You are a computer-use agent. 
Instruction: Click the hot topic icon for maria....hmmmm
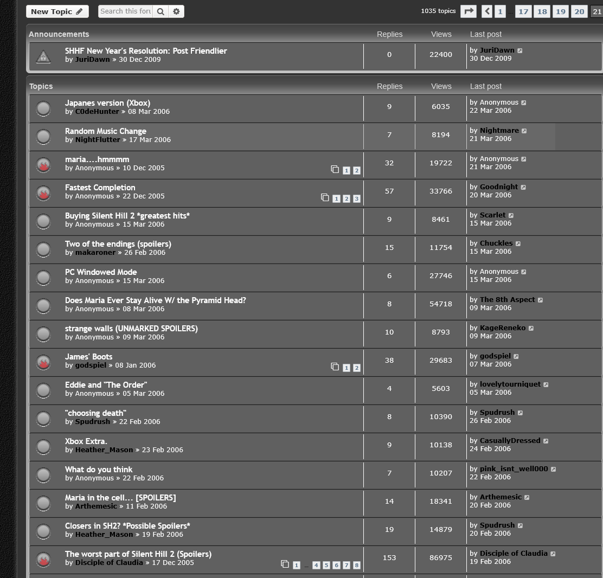(x=43, y=165)
